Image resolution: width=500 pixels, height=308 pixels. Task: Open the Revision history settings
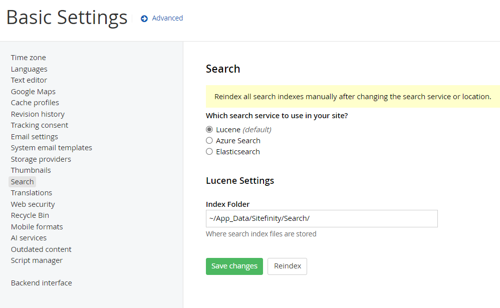tap(38, 114)
